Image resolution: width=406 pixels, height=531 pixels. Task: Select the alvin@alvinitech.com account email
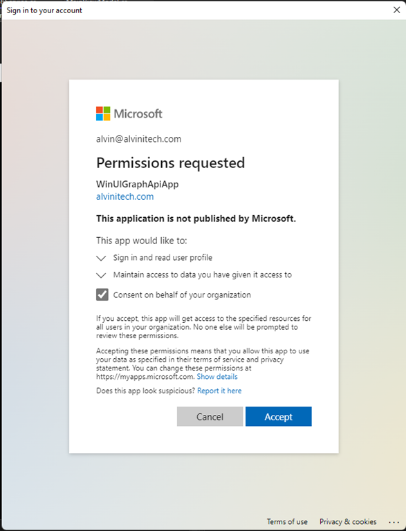(x=138, y=139)
